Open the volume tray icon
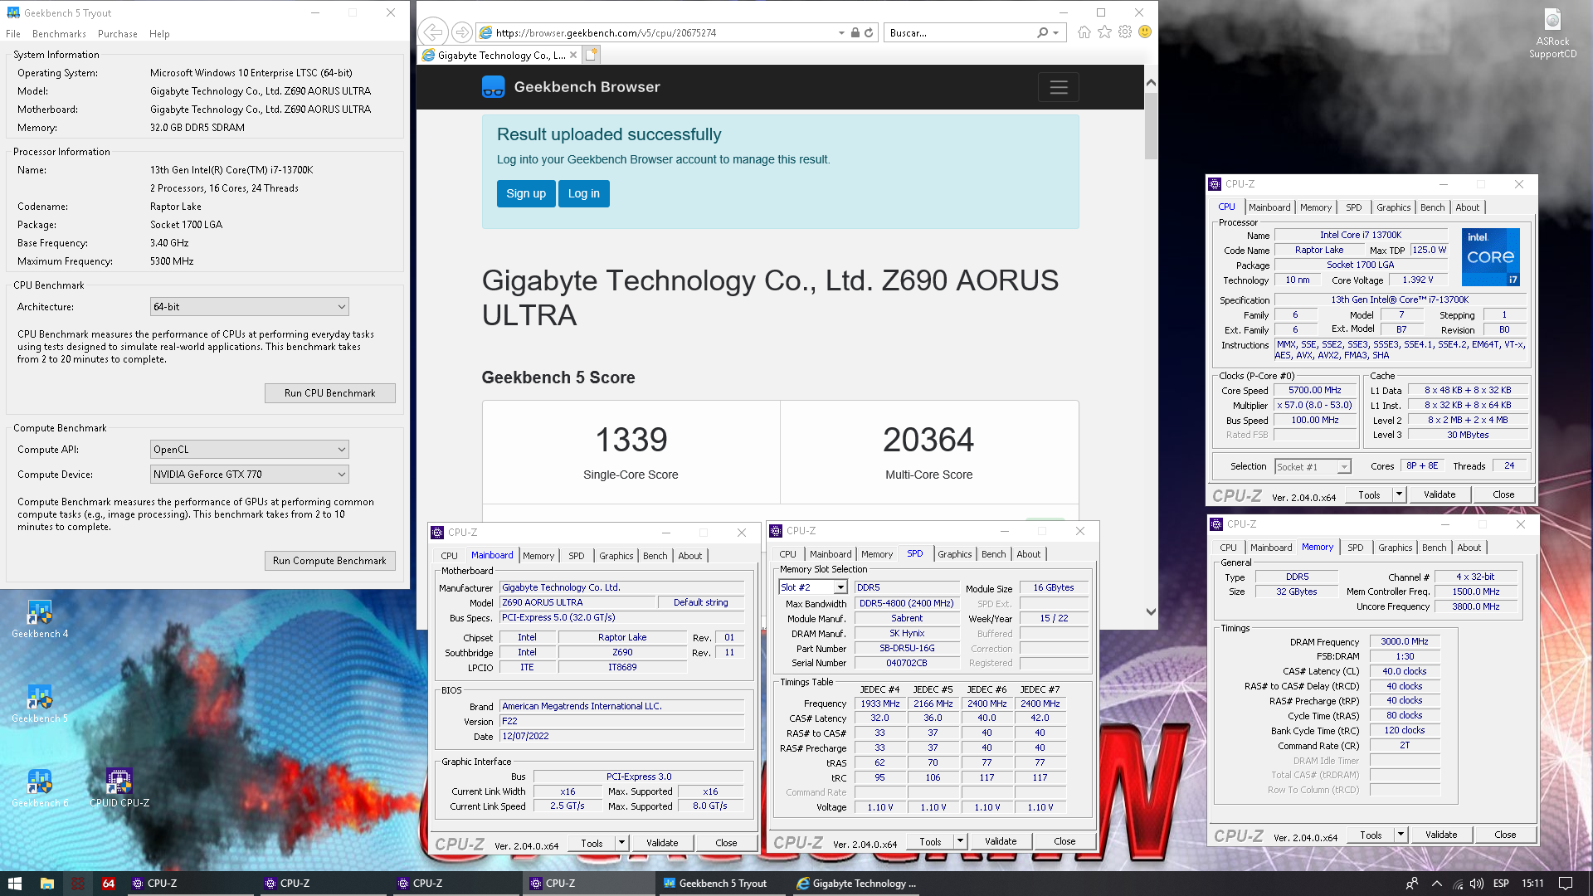 (1477, 884)
